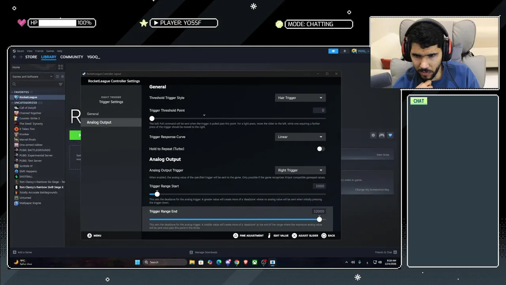Open File Explorer from taskbar

coord(192,262)
